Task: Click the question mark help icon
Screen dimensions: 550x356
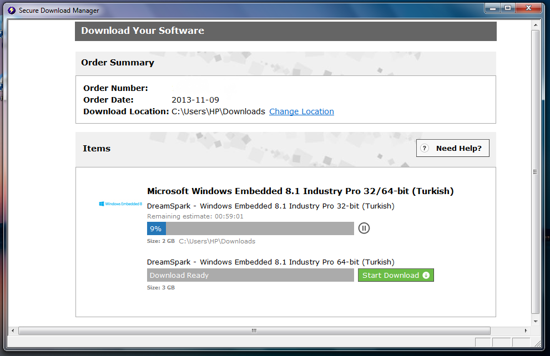Action: pos(425,148)
